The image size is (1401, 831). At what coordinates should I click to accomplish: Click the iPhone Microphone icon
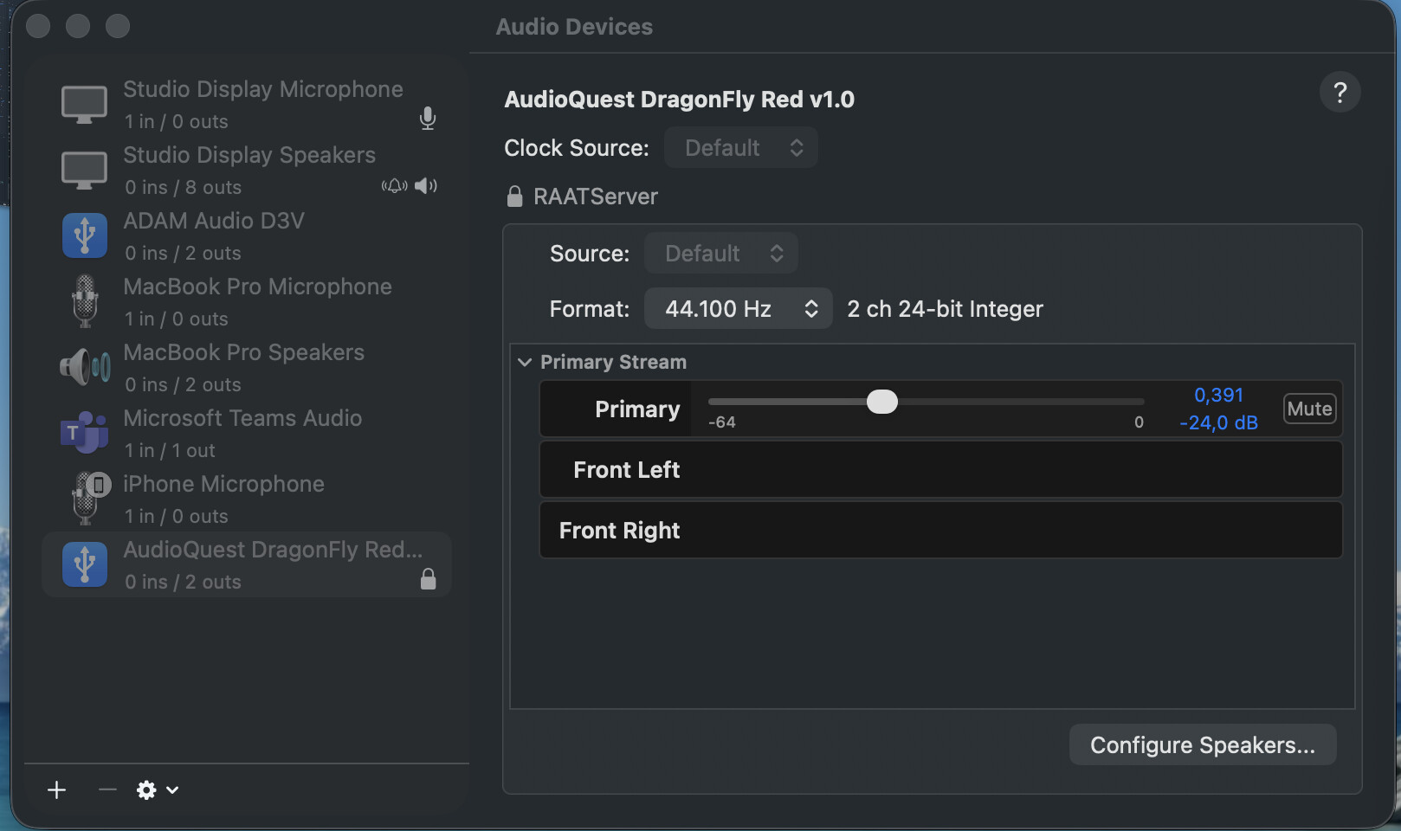[x=87, y=498]
